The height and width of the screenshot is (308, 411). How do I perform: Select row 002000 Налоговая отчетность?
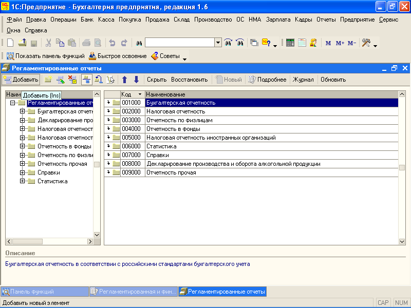coord(251,111)
